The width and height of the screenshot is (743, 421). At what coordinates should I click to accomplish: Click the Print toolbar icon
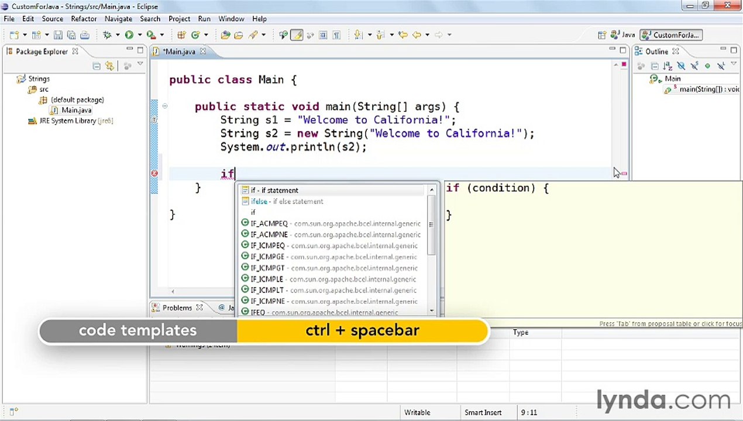coord(85,35)
